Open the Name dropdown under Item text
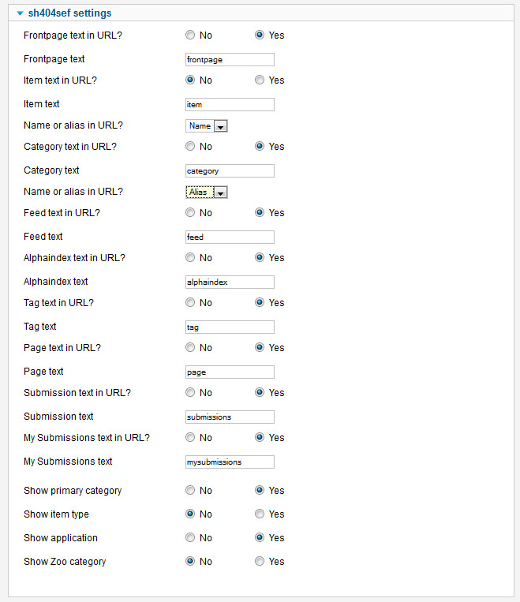 (x=207, y=126)
